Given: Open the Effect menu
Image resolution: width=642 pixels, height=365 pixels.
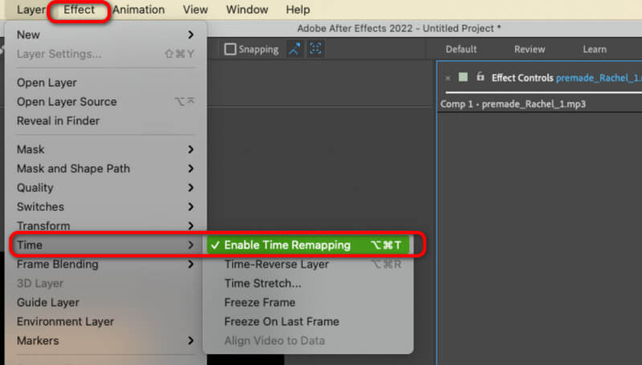Looking at the screenshot, I should [x=79, y=10].
